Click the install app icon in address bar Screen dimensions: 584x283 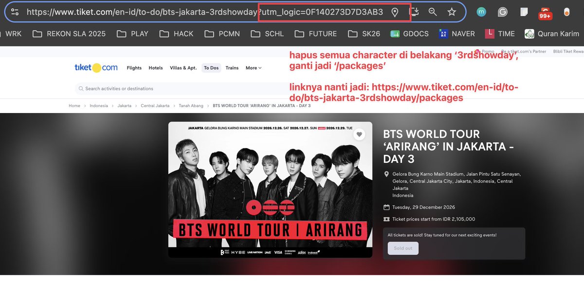(415, 12)
